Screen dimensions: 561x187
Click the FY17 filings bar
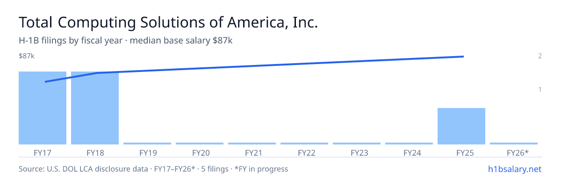coord(43,108)
